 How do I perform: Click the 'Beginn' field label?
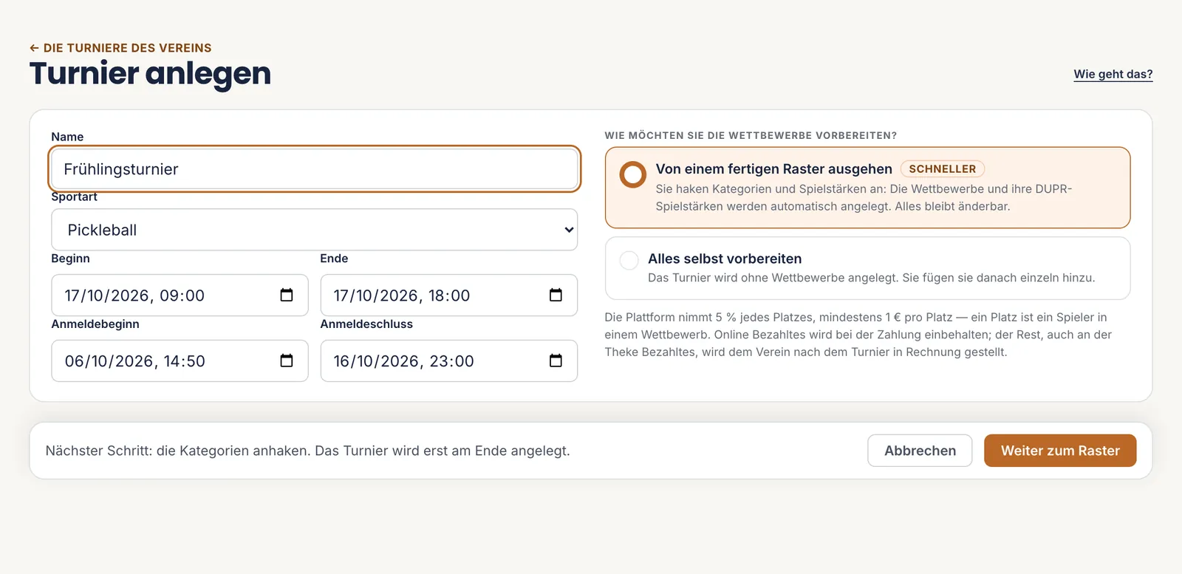pyautogui.click(x=70, y=259)
